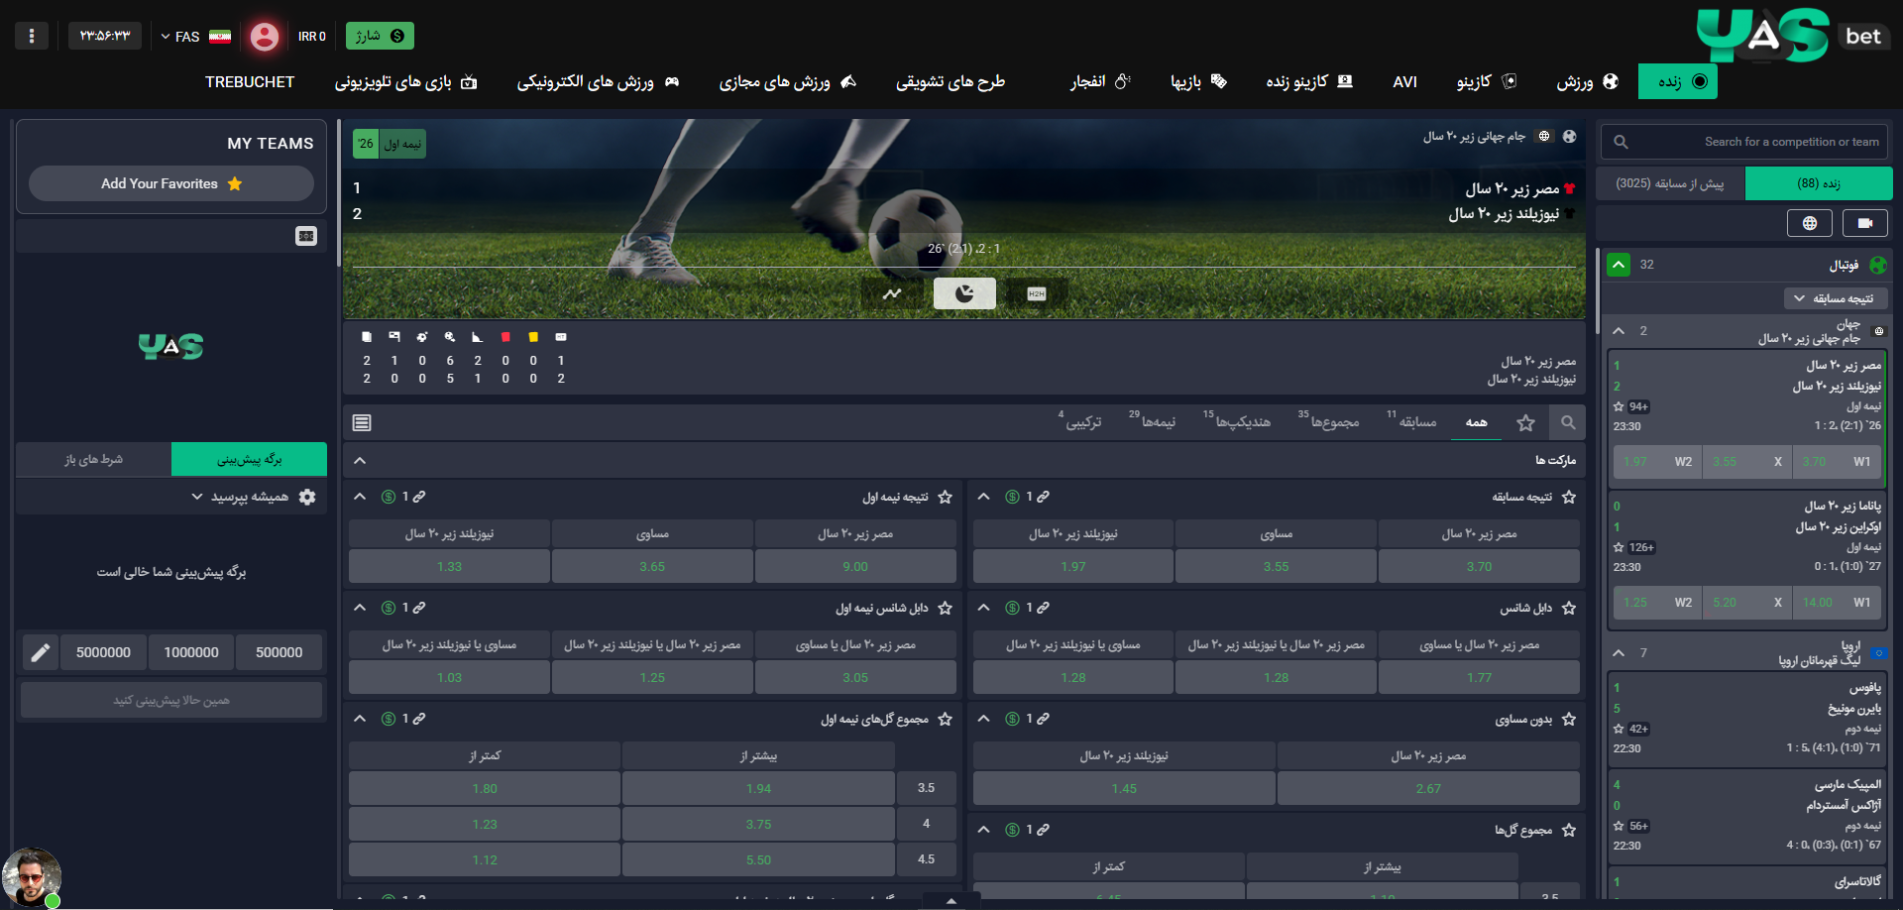Viewport: 1903px width, 910px height.
Task: Open bet slip settings gear icon
Action: pos(307,497)
